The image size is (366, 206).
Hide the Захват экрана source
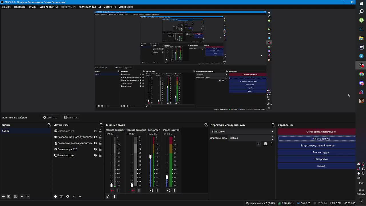95,155
